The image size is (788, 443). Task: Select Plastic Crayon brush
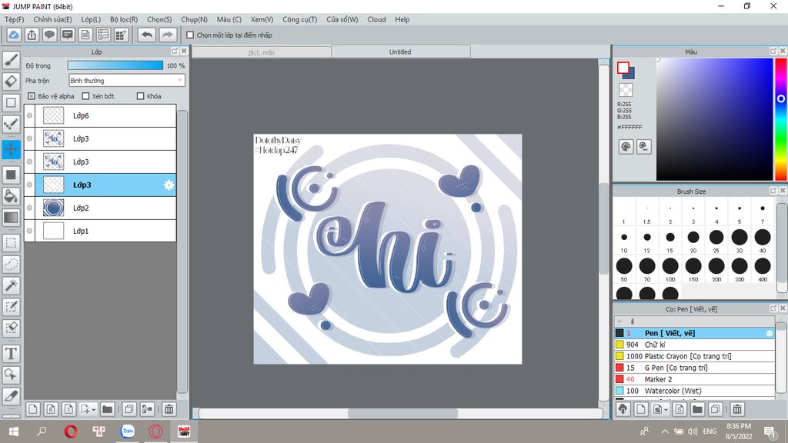(694, 356)
